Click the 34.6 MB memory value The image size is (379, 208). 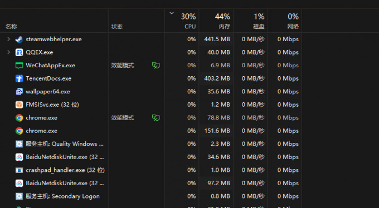coord(218,157)
